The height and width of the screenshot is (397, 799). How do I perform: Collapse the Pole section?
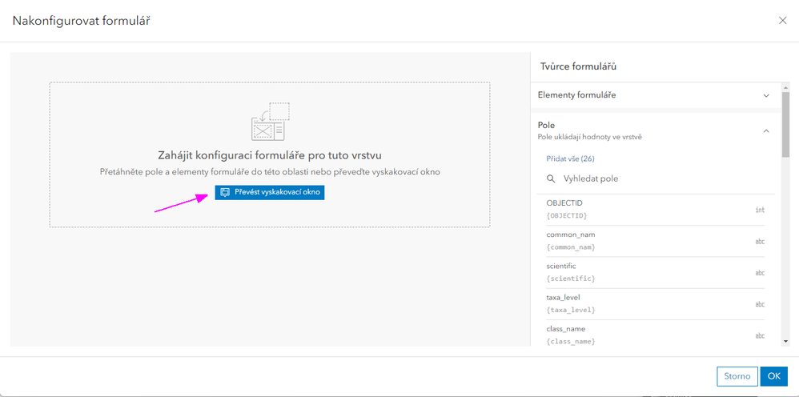click(x=765, y=131)
